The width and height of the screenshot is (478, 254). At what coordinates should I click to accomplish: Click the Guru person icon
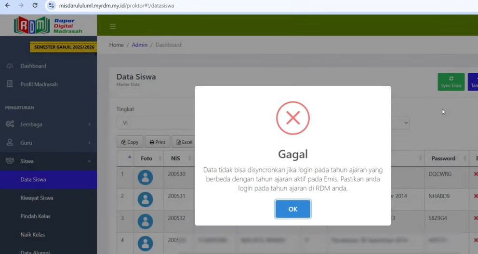point(10,142)
